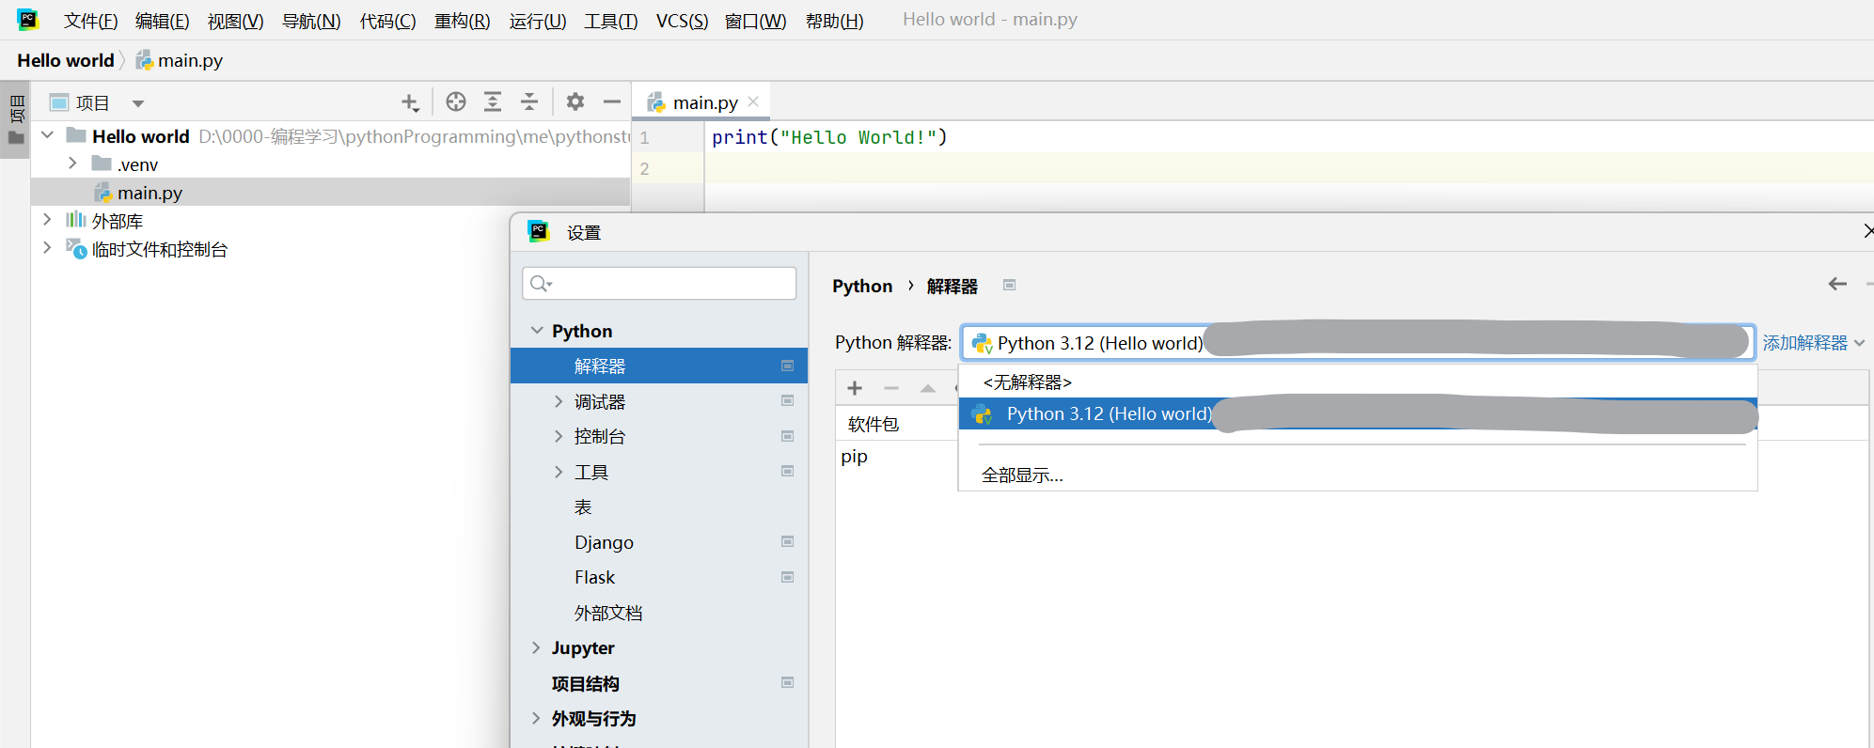
Task: Click the install package plus icon
Action: click(855, 388)
